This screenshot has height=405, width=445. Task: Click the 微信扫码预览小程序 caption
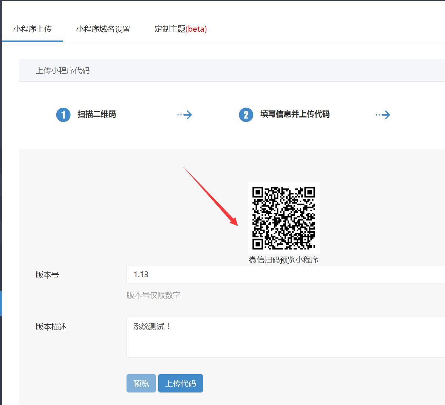[284, 260]
